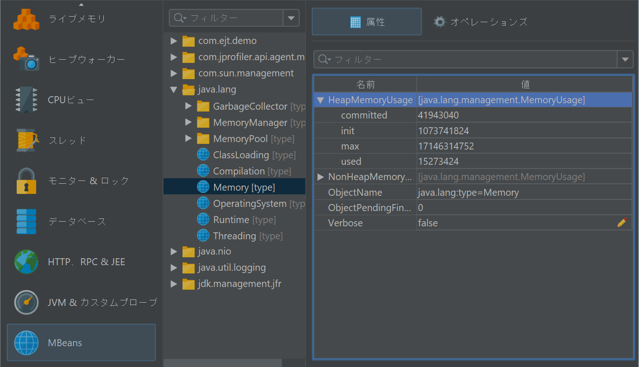Click the Memory MBean globe icon

click(x=203, y=187)
